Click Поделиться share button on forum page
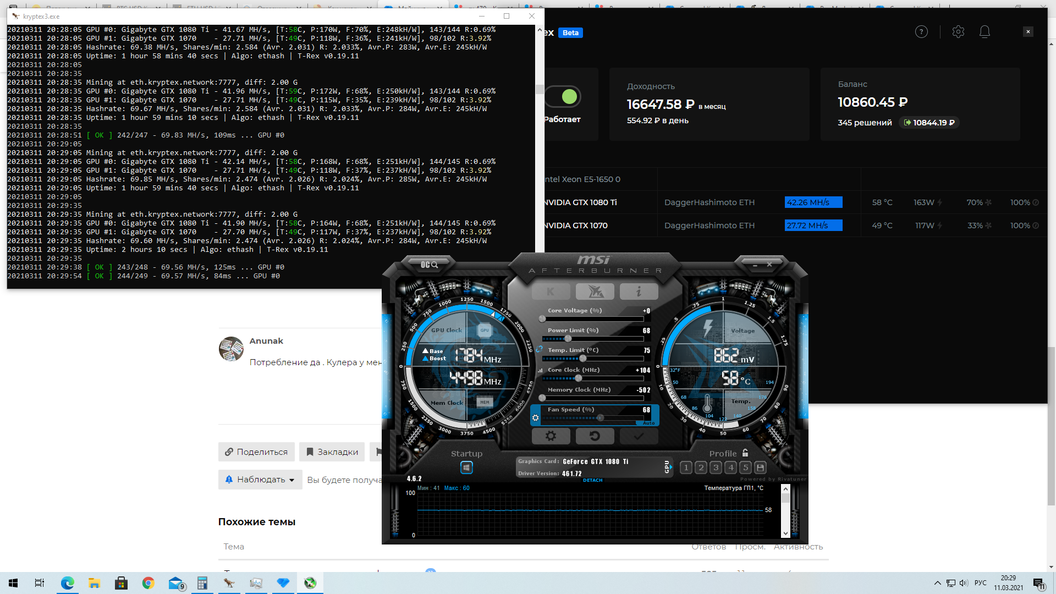 pos(256,452)
